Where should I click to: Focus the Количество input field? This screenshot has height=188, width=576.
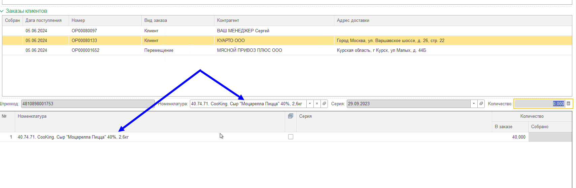pos(540,104)
